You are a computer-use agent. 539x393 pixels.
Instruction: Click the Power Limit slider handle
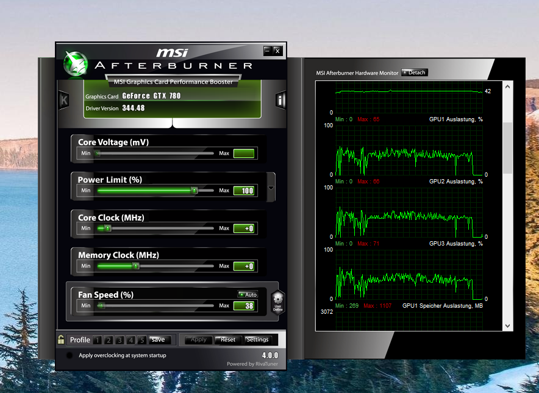click(x=195, y=190)
